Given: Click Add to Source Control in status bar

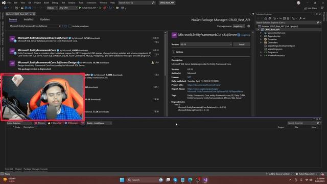Looking at the screenshot, I should click(278, 174).
